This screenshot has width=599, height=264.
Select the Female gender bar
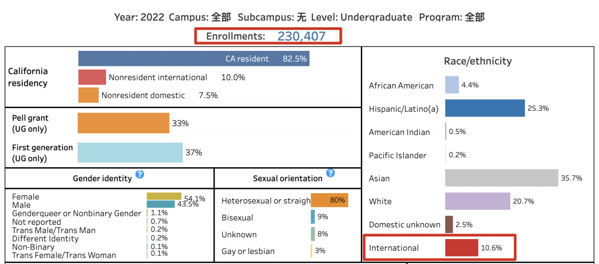coord(164,196)
